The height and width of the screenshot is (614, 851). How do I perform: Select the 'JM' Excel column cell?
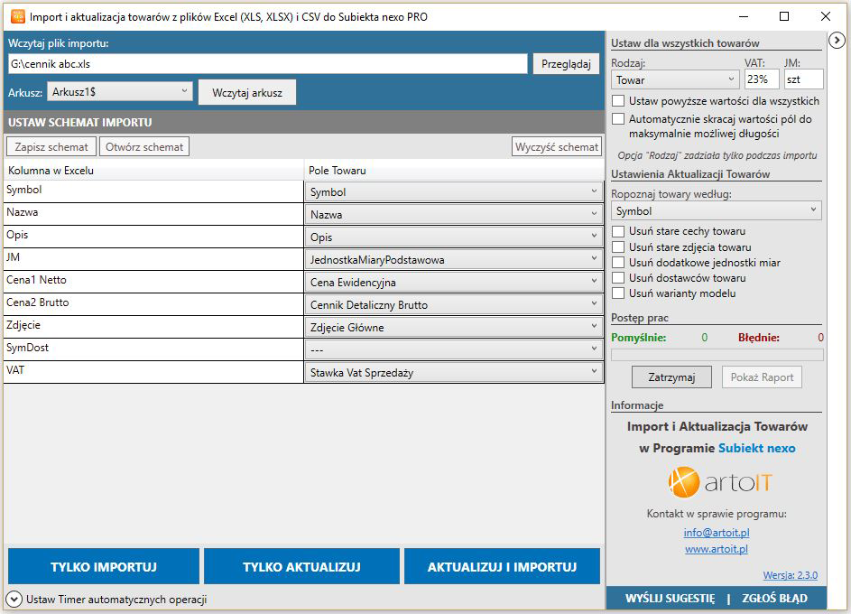[x=153, y=259]
